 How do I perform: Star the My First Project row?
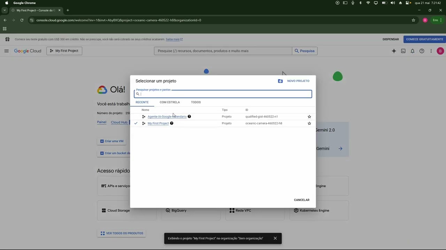point(309,123)
